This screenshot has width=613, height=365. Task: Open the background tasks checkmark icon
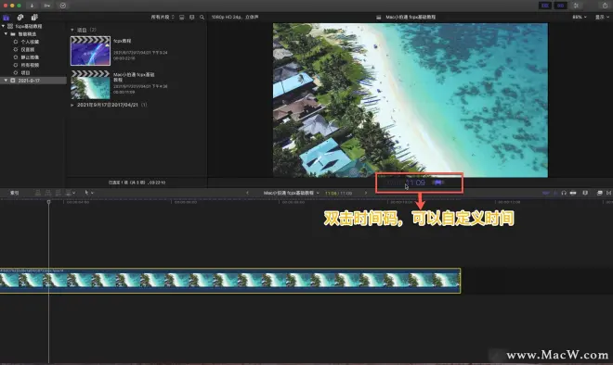tap(63, 6)
